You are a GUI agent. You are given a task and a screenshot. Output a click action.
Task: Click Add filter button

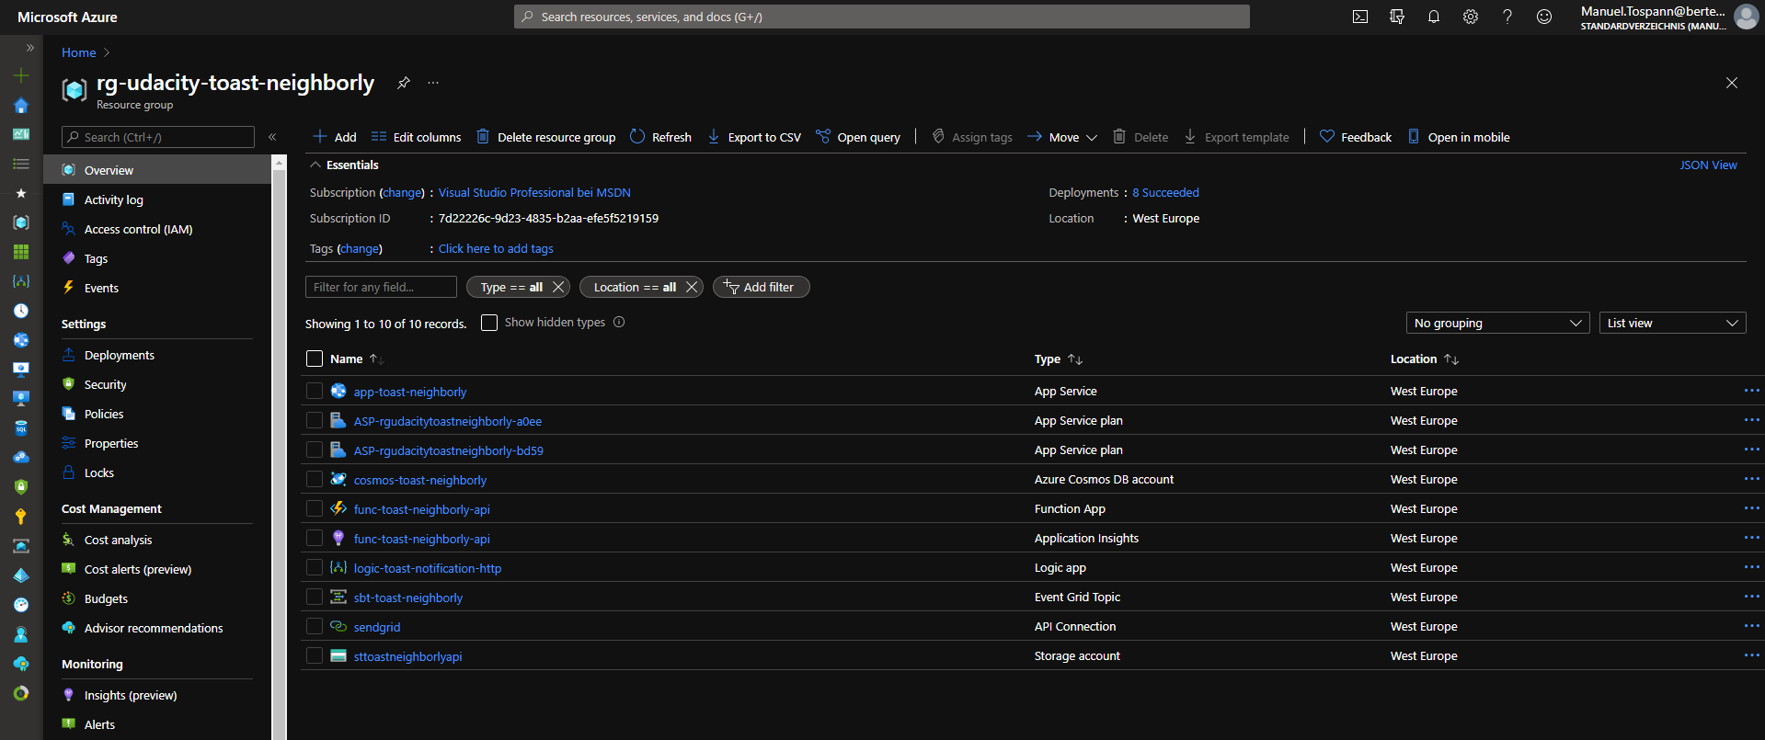pyautogui.click(x=761, y=287)
